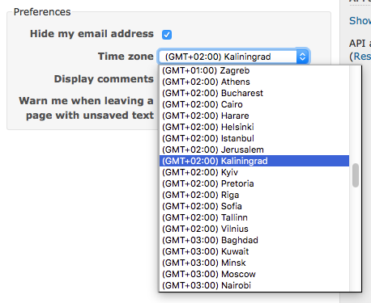The width and height of the screenshot is (371, 303).
Task: Select (GMT+03:00) Nairobi option
Action: pyautogui.click(x=254, y=285)
